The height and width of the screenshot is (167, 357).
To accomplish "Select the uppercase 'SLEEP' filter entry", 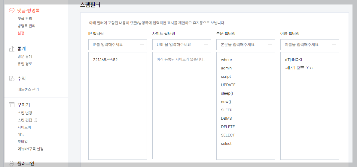I will [x=227, y=110].
